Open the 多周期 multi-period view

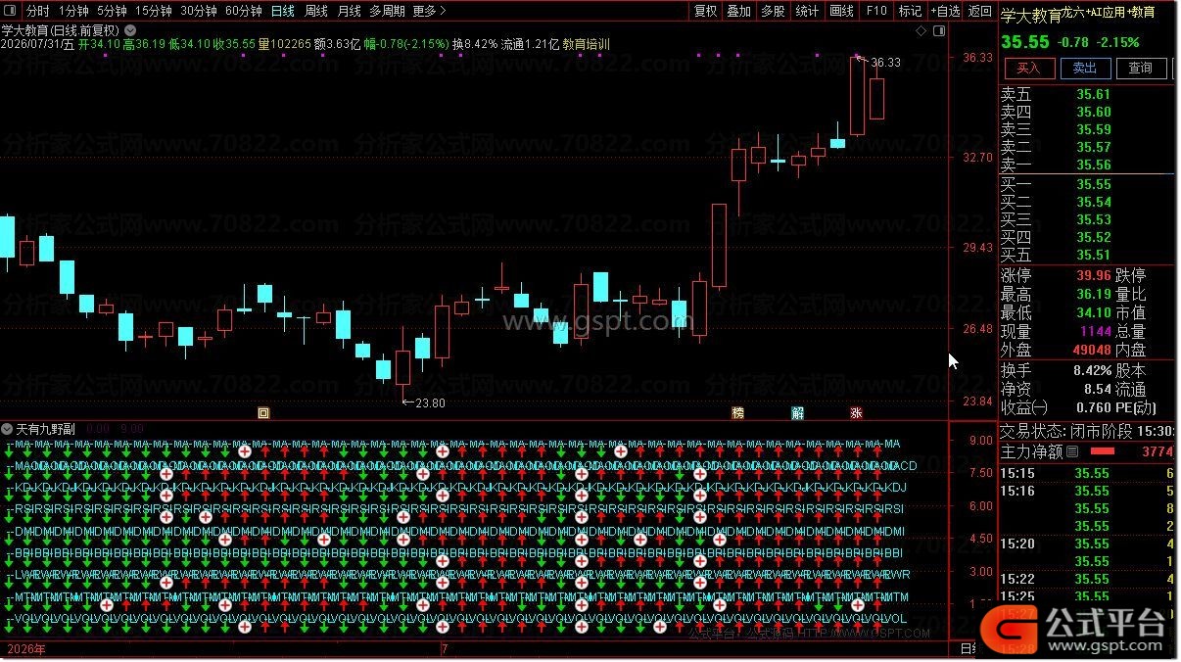click(x=388, y=11)
